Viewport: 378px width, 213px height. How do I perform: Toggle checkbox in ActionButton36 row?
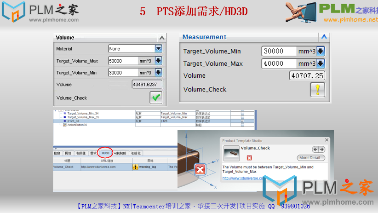(x=242, y=125)
